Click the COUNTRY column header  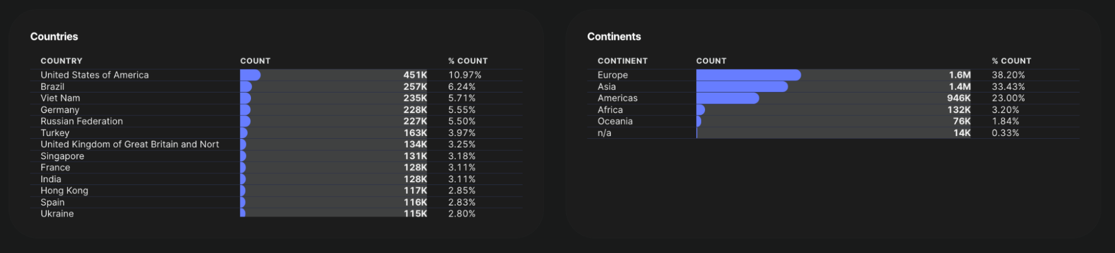pyautogui.click(x=61, y=61)
